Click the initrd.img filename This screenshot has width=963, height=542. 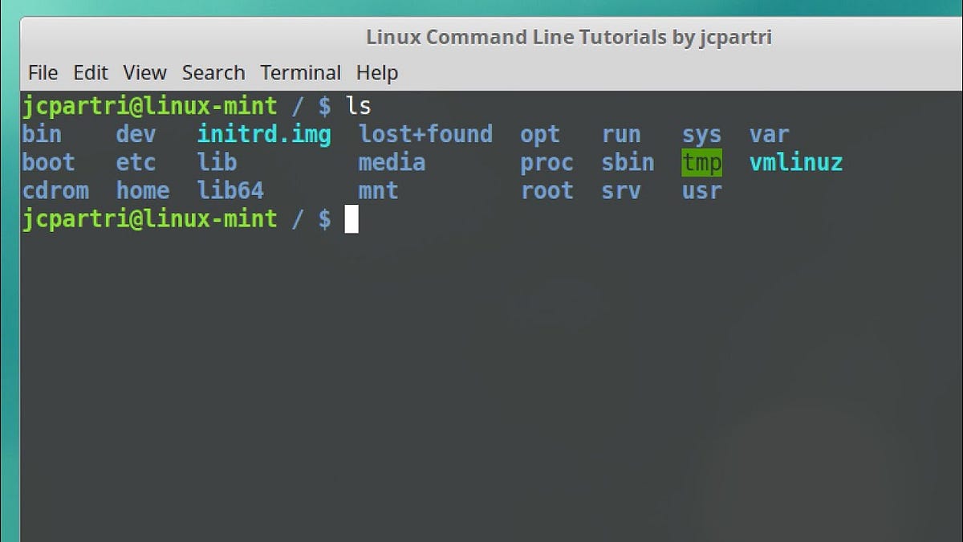tap(264, 134)
